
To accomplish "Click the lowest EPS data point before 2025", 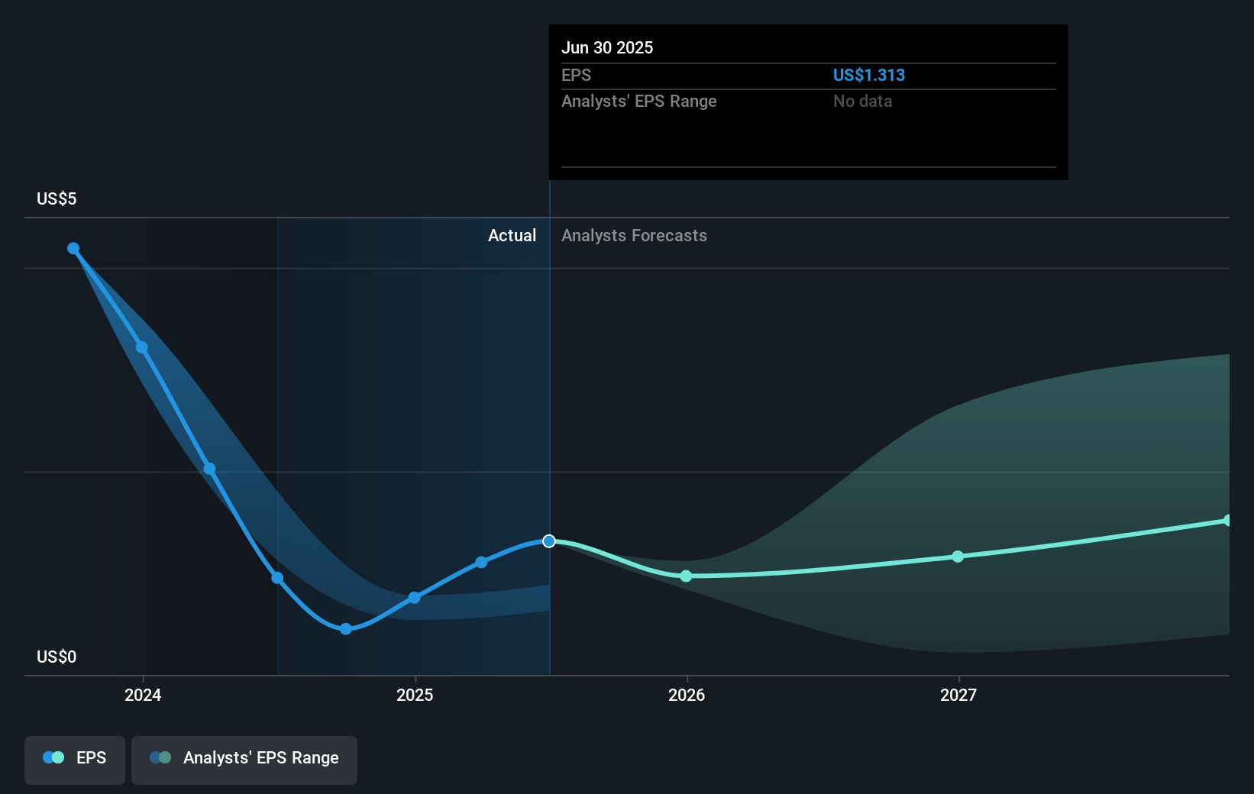I will tap(346, 629).
